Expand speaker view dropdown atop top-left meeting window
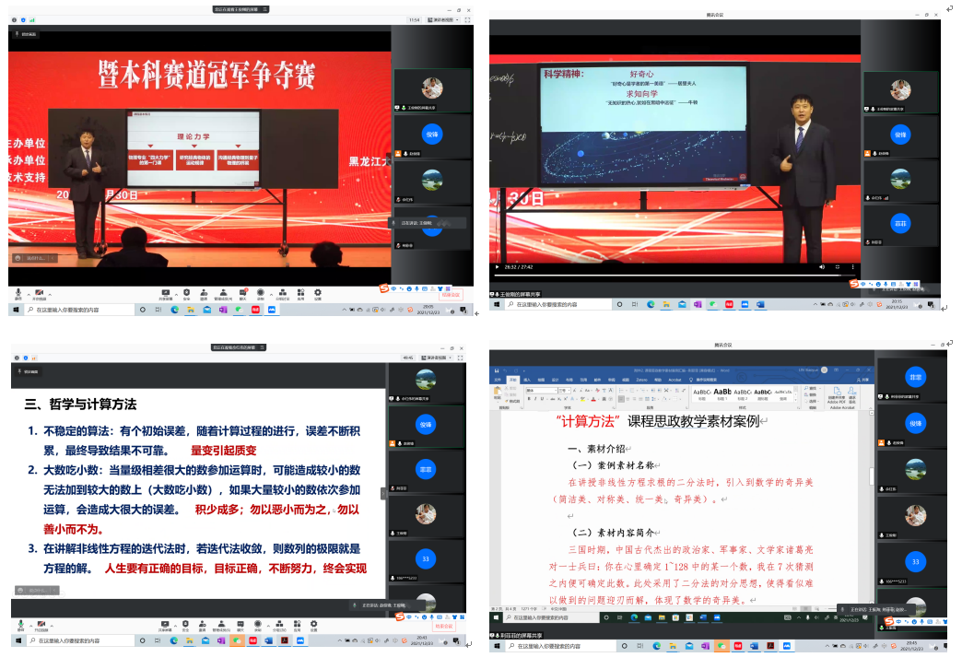 (442, 19)
